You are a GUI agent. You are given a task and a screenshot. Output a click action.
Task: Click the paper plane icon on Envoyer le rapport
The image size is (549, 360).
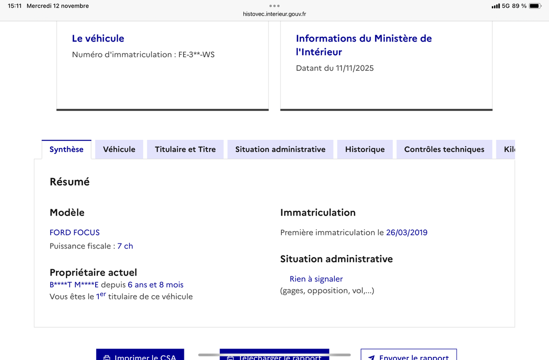coord(371,357)
